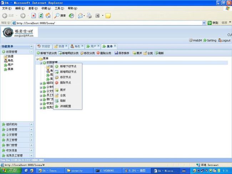Open the 帮助 menu
The height and width of the screenshot is (174, 232).
[x=72, y=9]
